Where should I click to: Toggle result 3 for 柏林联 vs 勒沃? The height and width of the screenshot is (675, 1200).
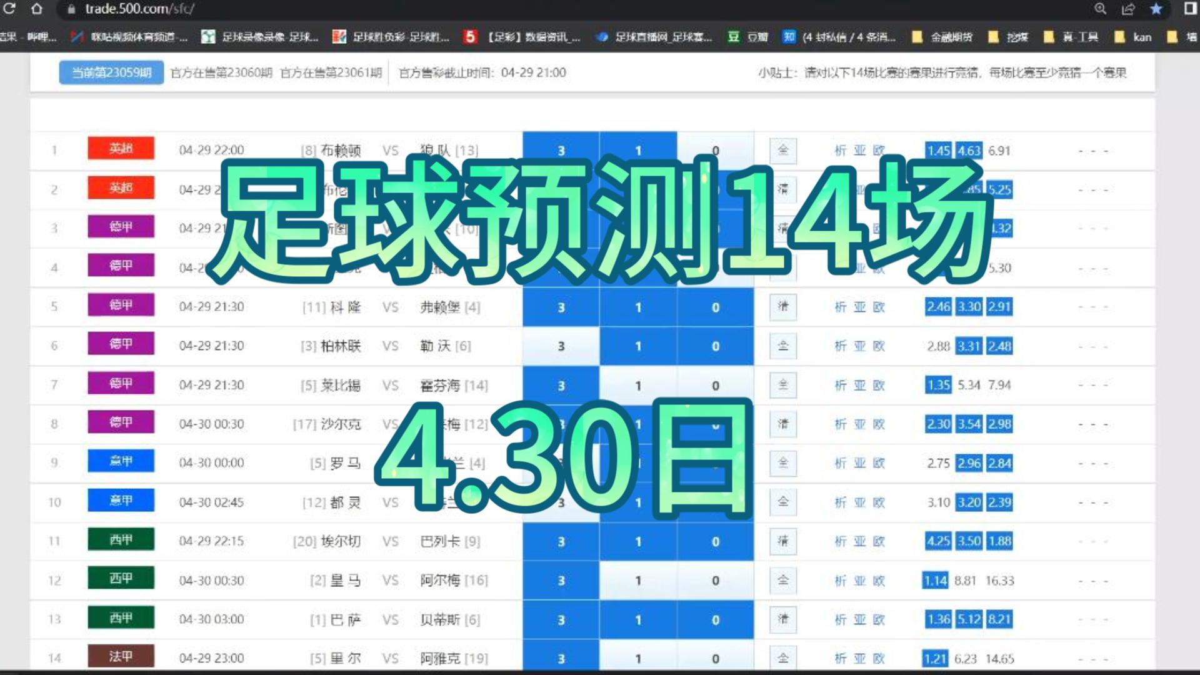tap(561, 346)
